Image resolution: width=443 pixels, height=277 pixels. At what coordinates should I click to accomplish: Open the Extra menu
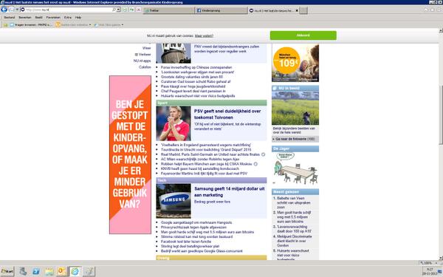(x=67, y=17)
